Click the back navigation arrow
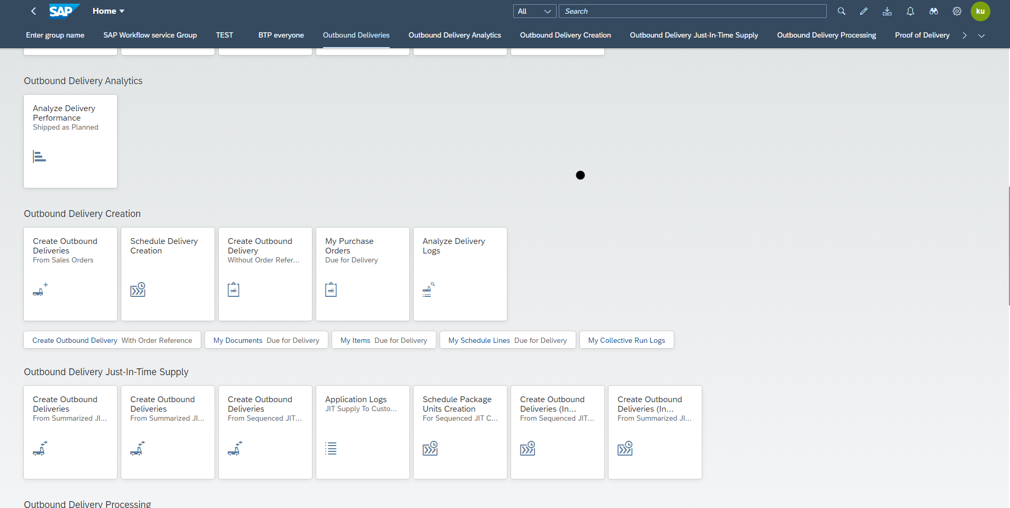This screenshot has width=1010, height=508. 33,11
